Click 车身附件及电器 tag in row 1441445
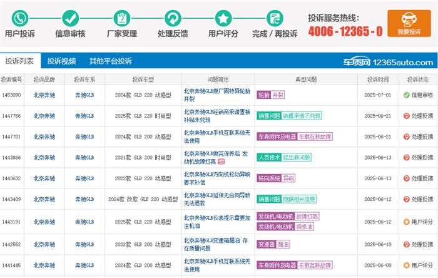 point(295,265)
